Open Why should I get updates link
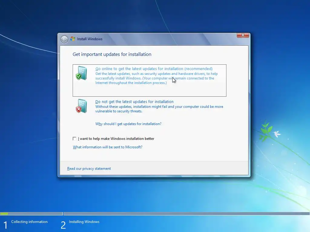Viewport: 310px width, 232px height. tap(128, 124)
